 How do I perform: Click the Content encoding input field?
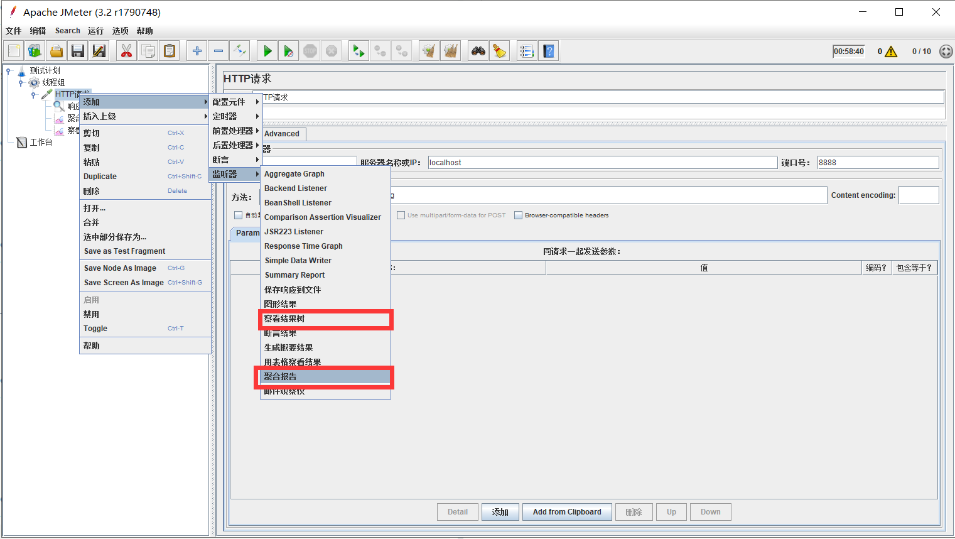click(919, 195)
